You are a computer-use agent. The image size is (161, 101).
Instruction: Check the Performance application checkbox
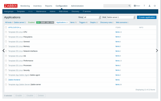6,61
